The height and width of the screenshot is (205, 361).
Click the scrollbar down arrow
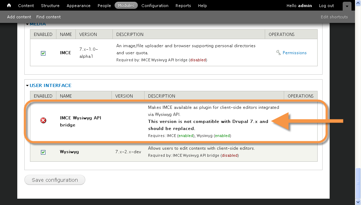[358, 202]
